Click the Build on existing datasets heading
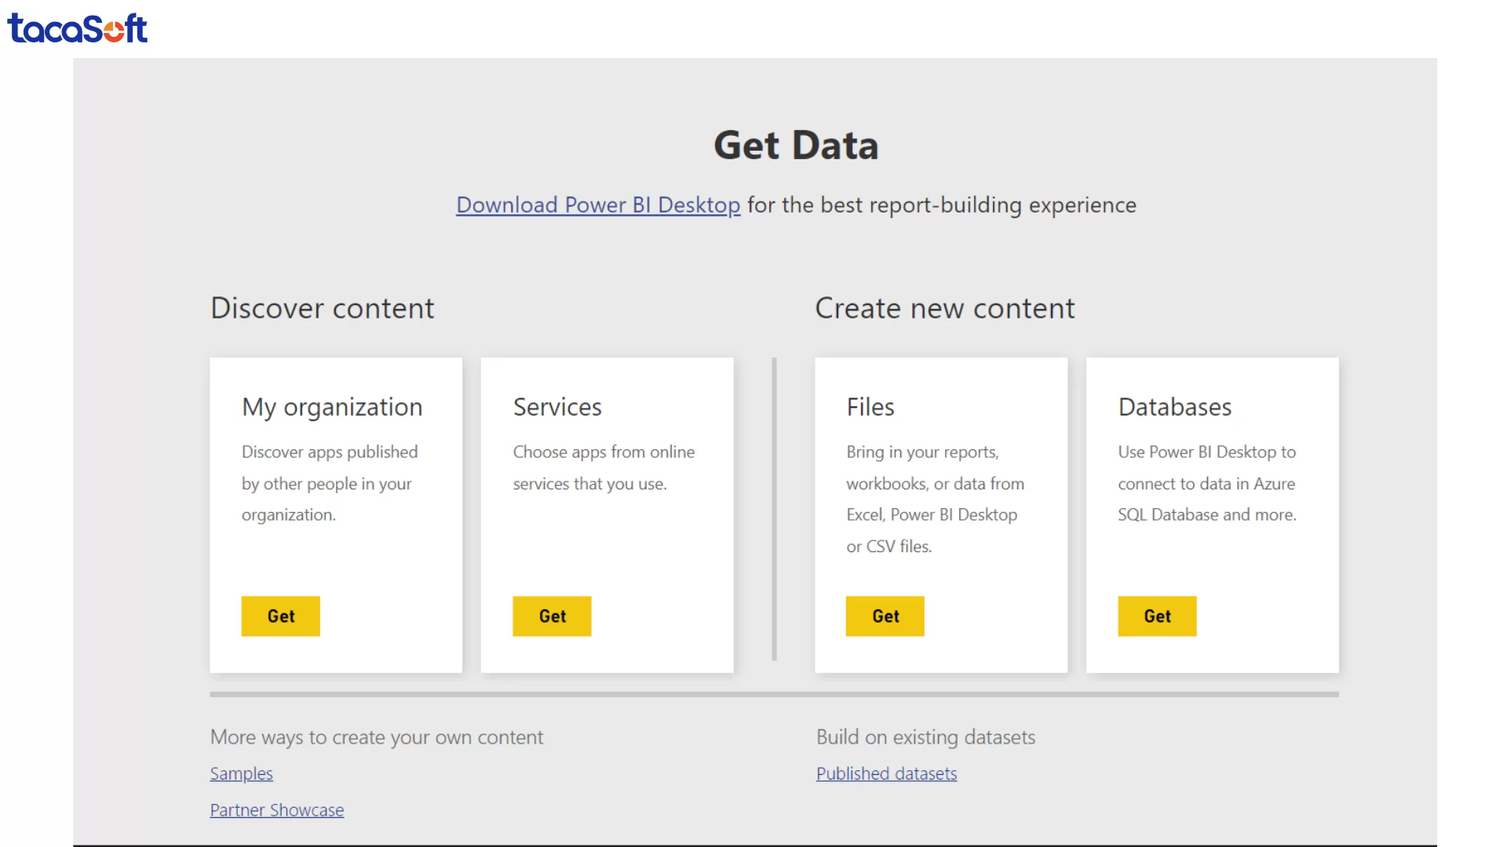The image size is (1507, 847). click(x=926, y=737)
